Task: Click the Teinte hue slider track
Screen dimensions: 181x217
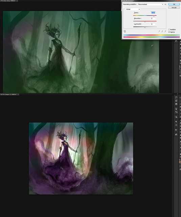Action: pyautogui.click(x=145, y=15)
